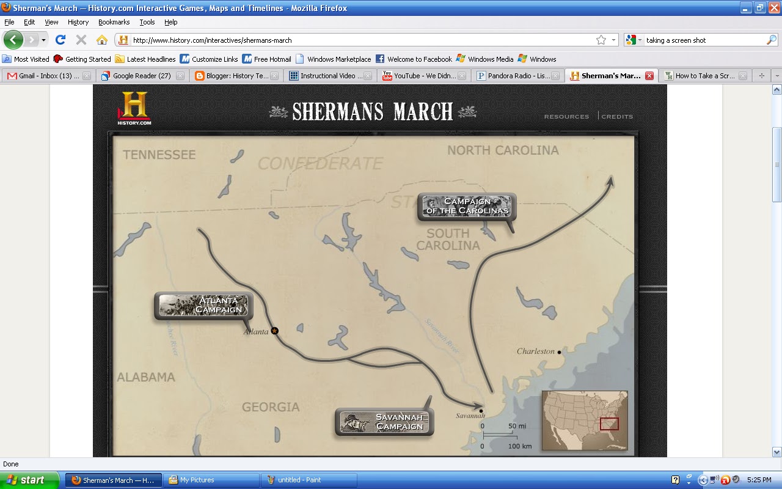Reload the current page

click(60, 40)
